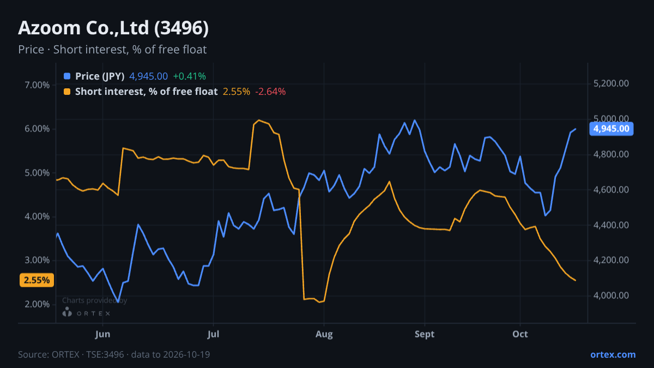Click the Aug label on the time axis
The height and width of the screenshot is (368, 654).
click(324, 334)
